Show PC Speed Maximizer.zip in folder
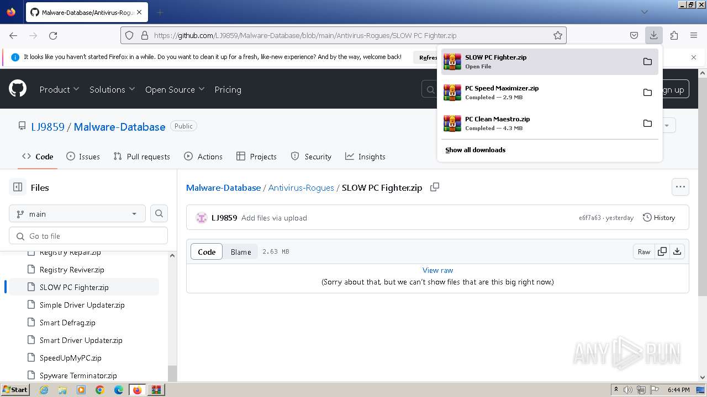The height and width of the screenshot is (397, 707). pyautogui.click(x=647, y=93)
